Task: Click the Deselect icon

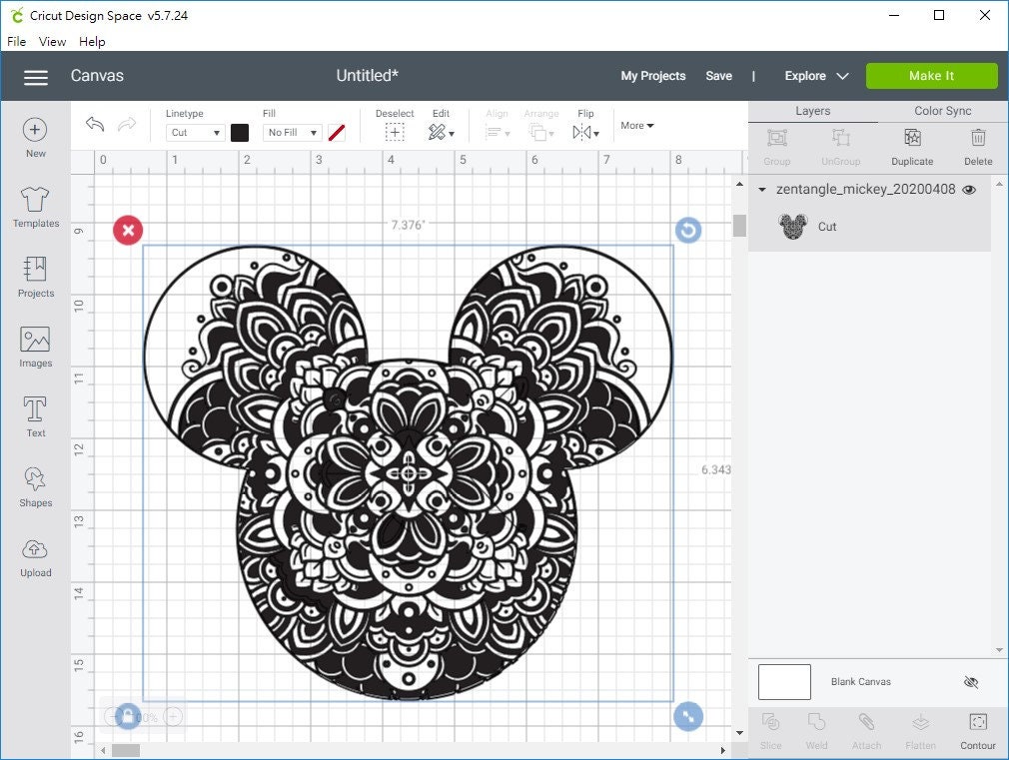Action: [395, 133]
